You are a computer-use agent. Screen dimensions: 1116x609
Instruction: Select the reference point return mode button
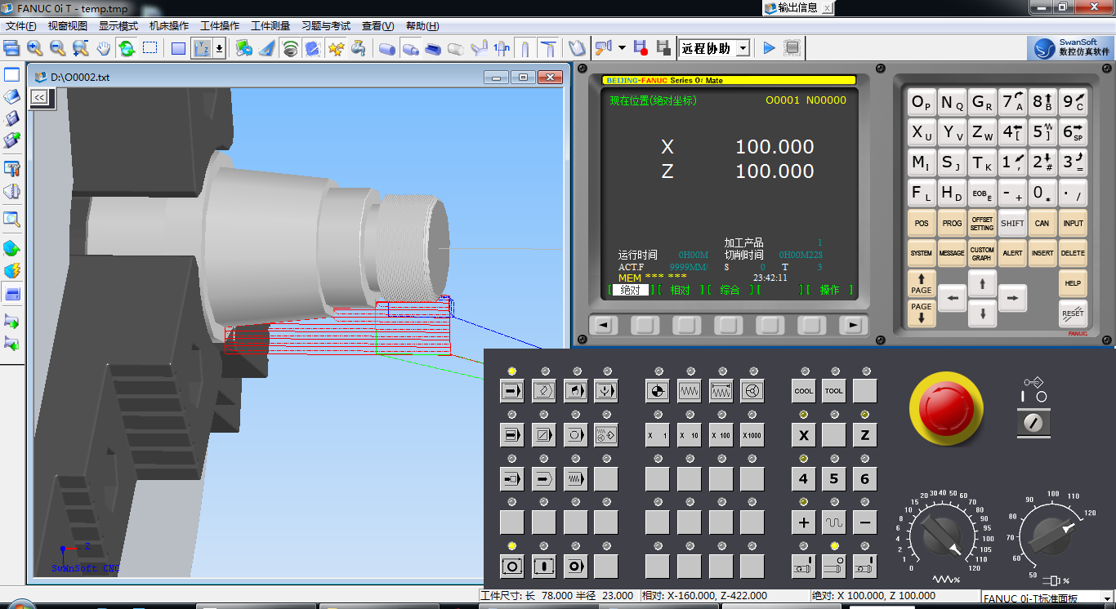(658, 391)
